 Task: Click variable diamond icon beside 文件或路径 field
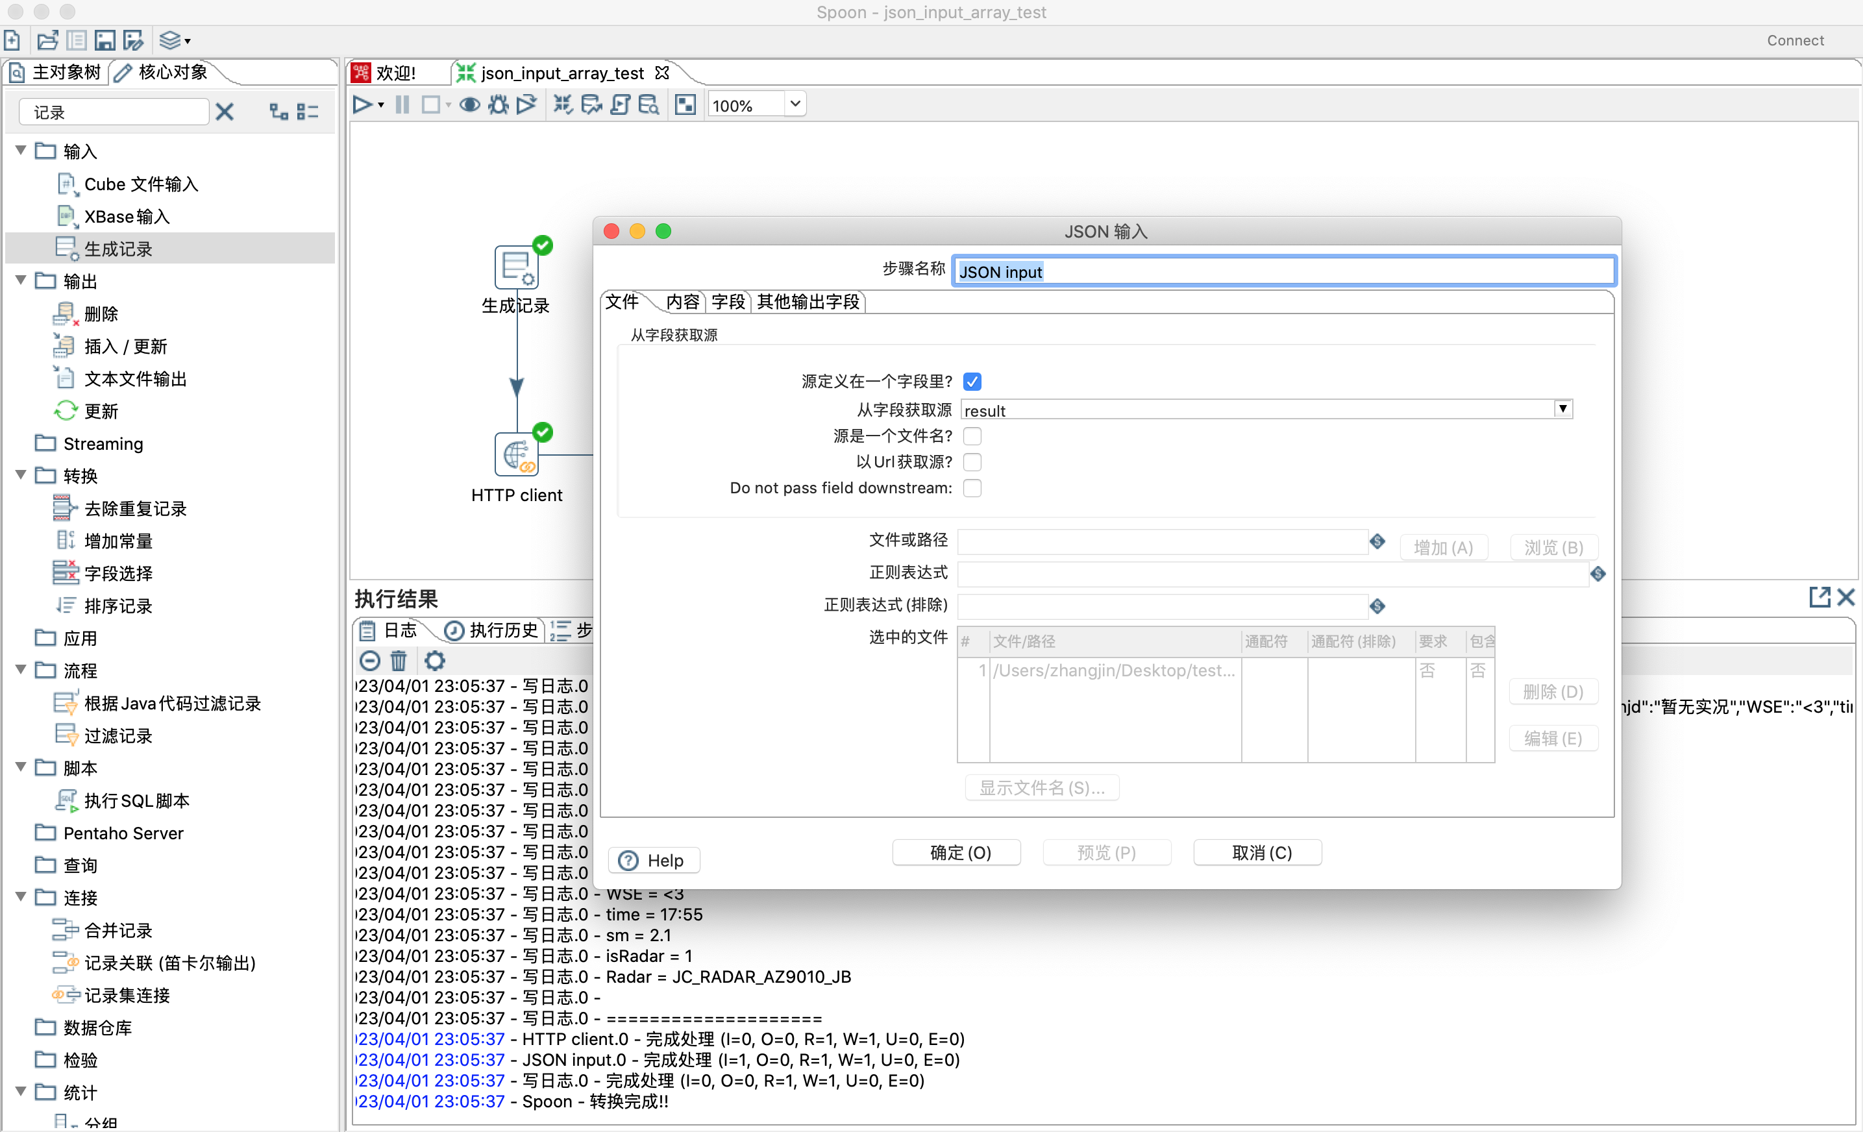[1377, 541]
